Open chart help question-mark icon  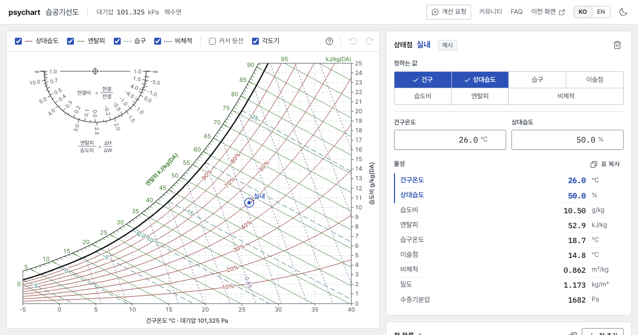pyautogui.click(x=330, y=41)
